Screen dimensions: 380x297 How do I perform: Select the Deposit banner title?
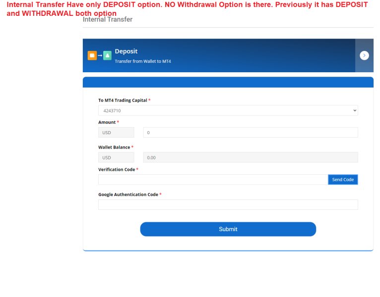point(126,51)
